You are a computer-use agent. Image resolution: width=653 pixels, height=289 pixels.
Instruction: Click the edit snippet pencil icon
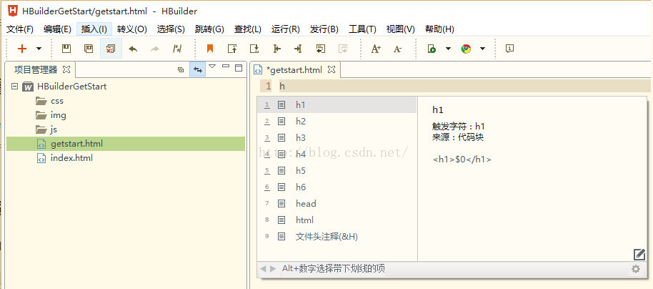click(639, 255)
